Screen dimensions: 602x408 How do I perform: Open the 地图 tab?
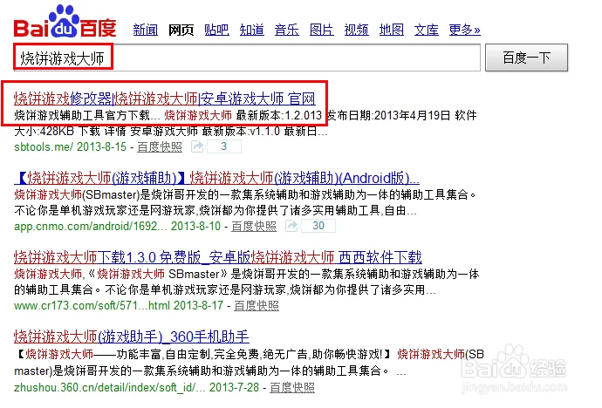point(392,30)
